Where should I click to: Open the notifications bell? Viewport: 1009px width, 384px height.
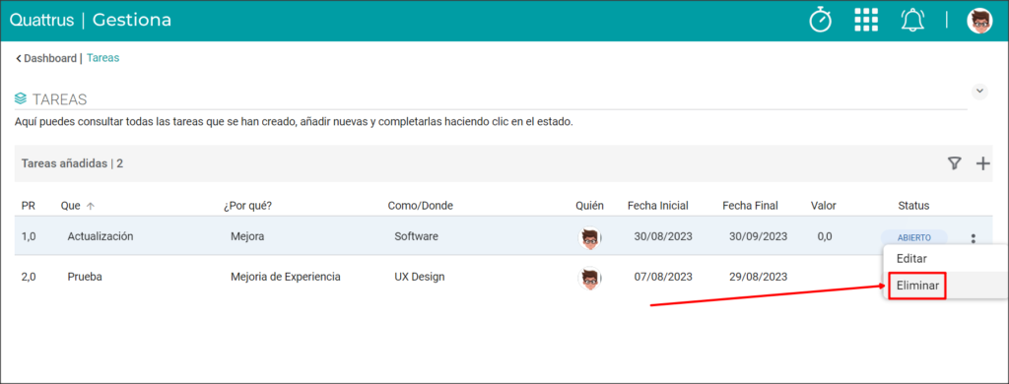(911, 21)
